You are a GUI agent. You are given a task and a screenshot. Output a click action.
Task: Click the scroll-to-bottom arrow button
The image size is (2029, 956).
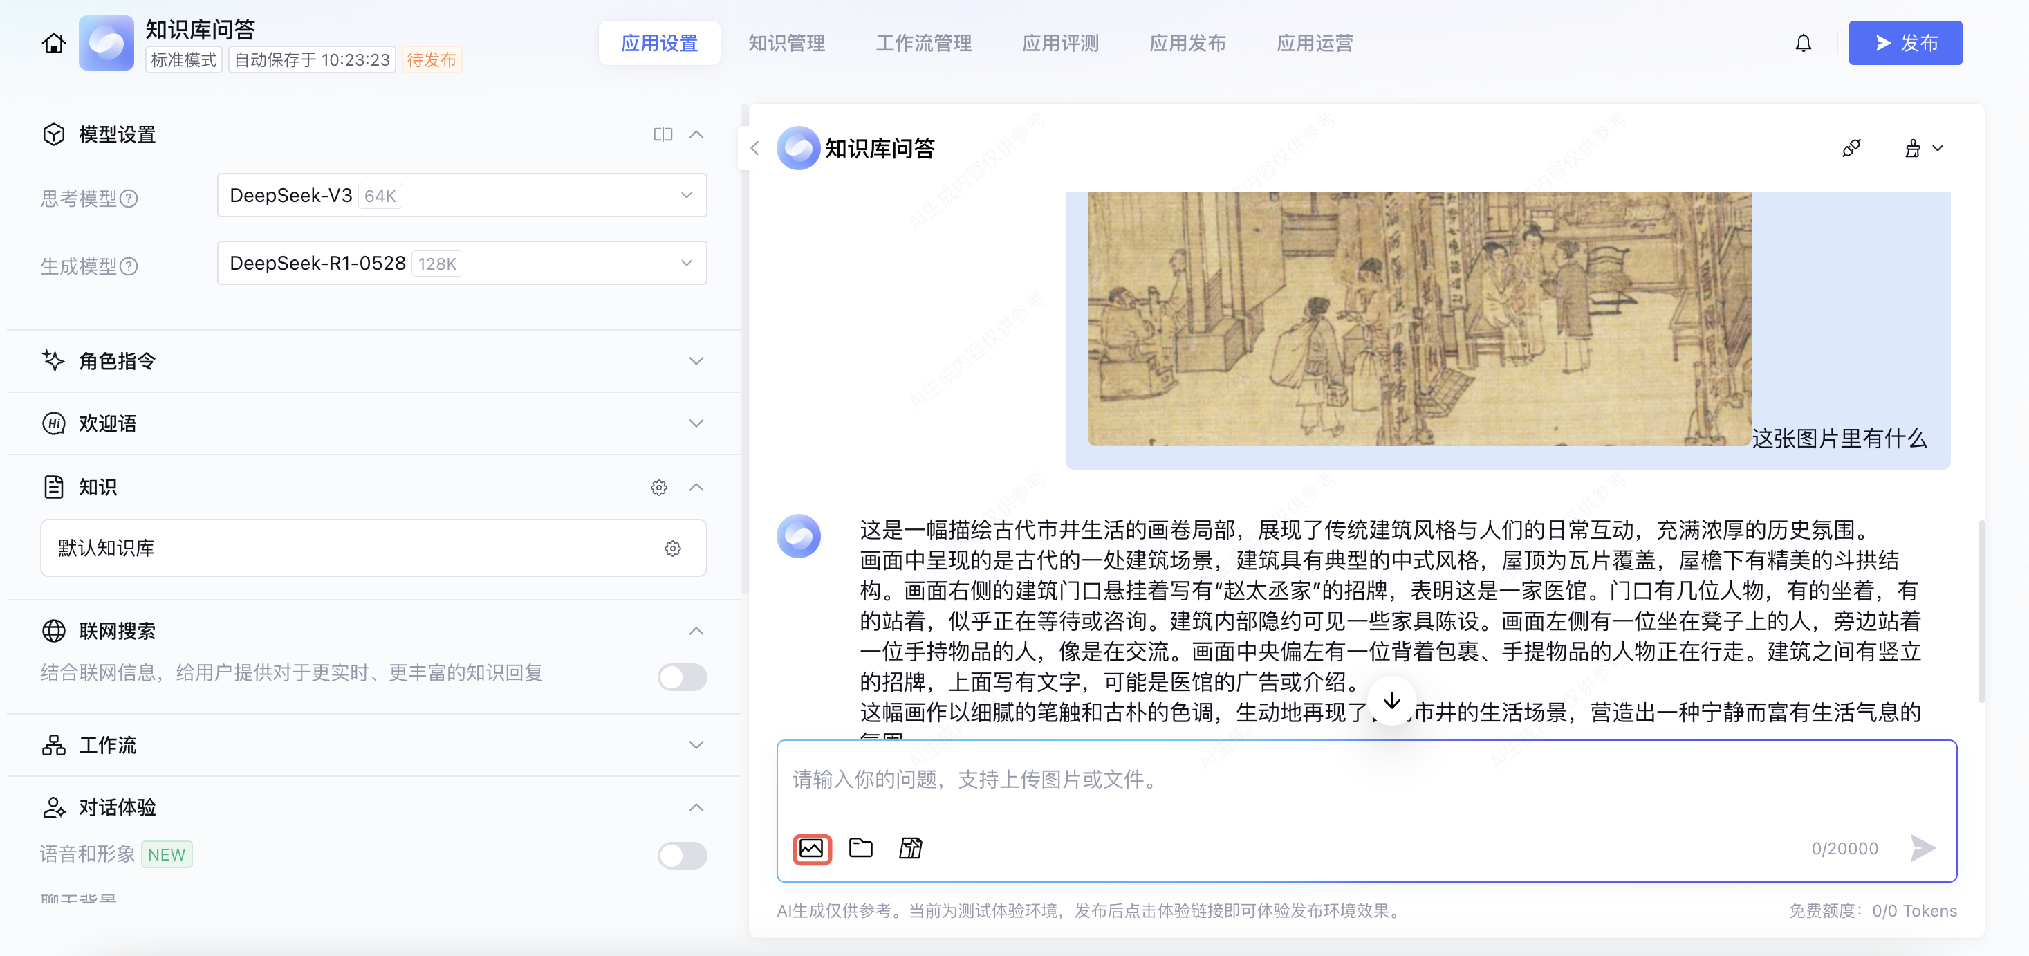(1392, 700)
